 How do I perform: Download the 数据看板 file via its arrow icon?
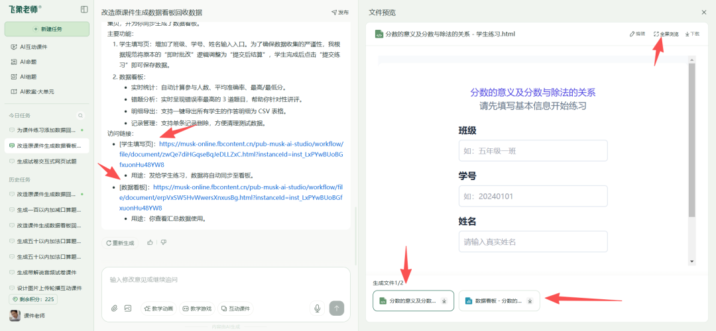tap(530, 301)
